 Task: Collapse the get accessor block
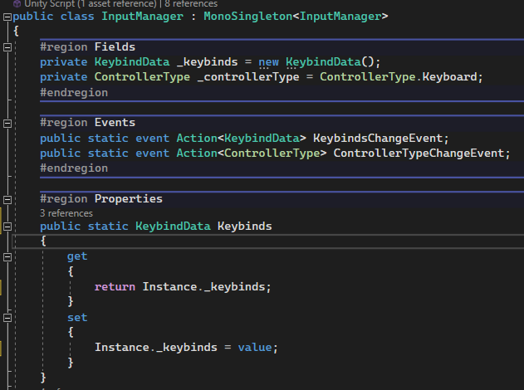(7, 256)
